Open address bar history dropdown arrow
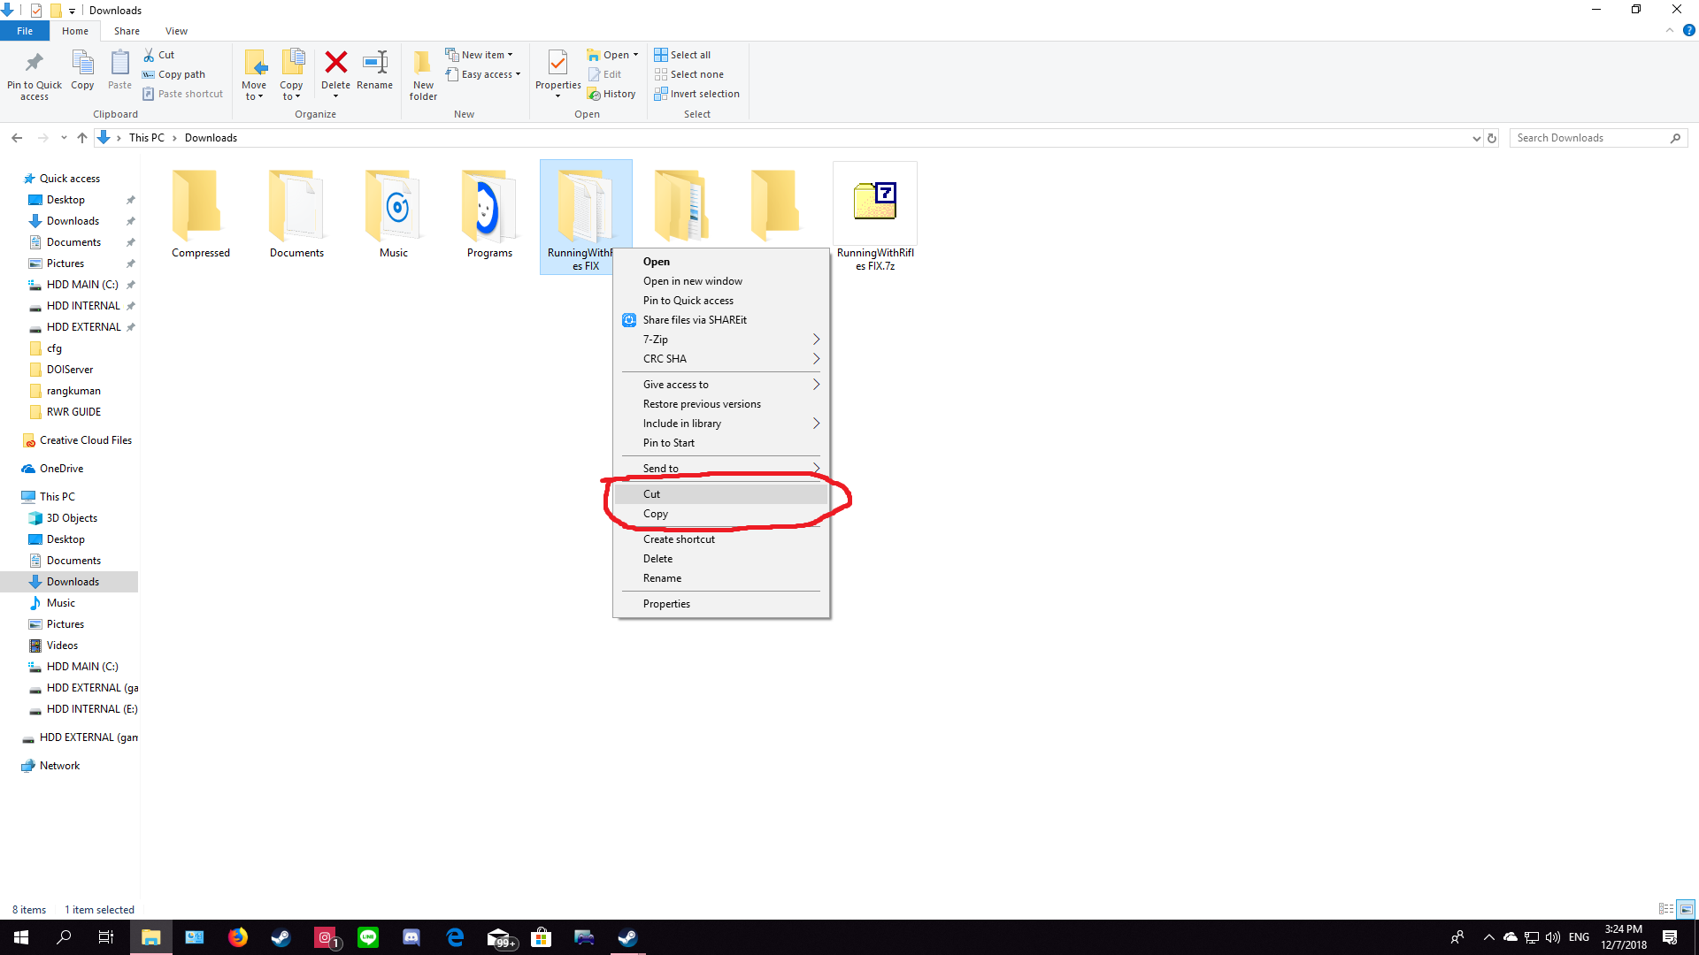Viewport: 1699px width, 955px height. click(x=1476, y=138)
